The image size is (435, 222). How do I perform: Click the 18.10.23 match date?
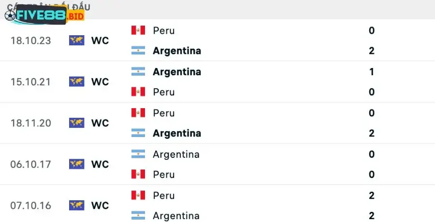(30, 41)
